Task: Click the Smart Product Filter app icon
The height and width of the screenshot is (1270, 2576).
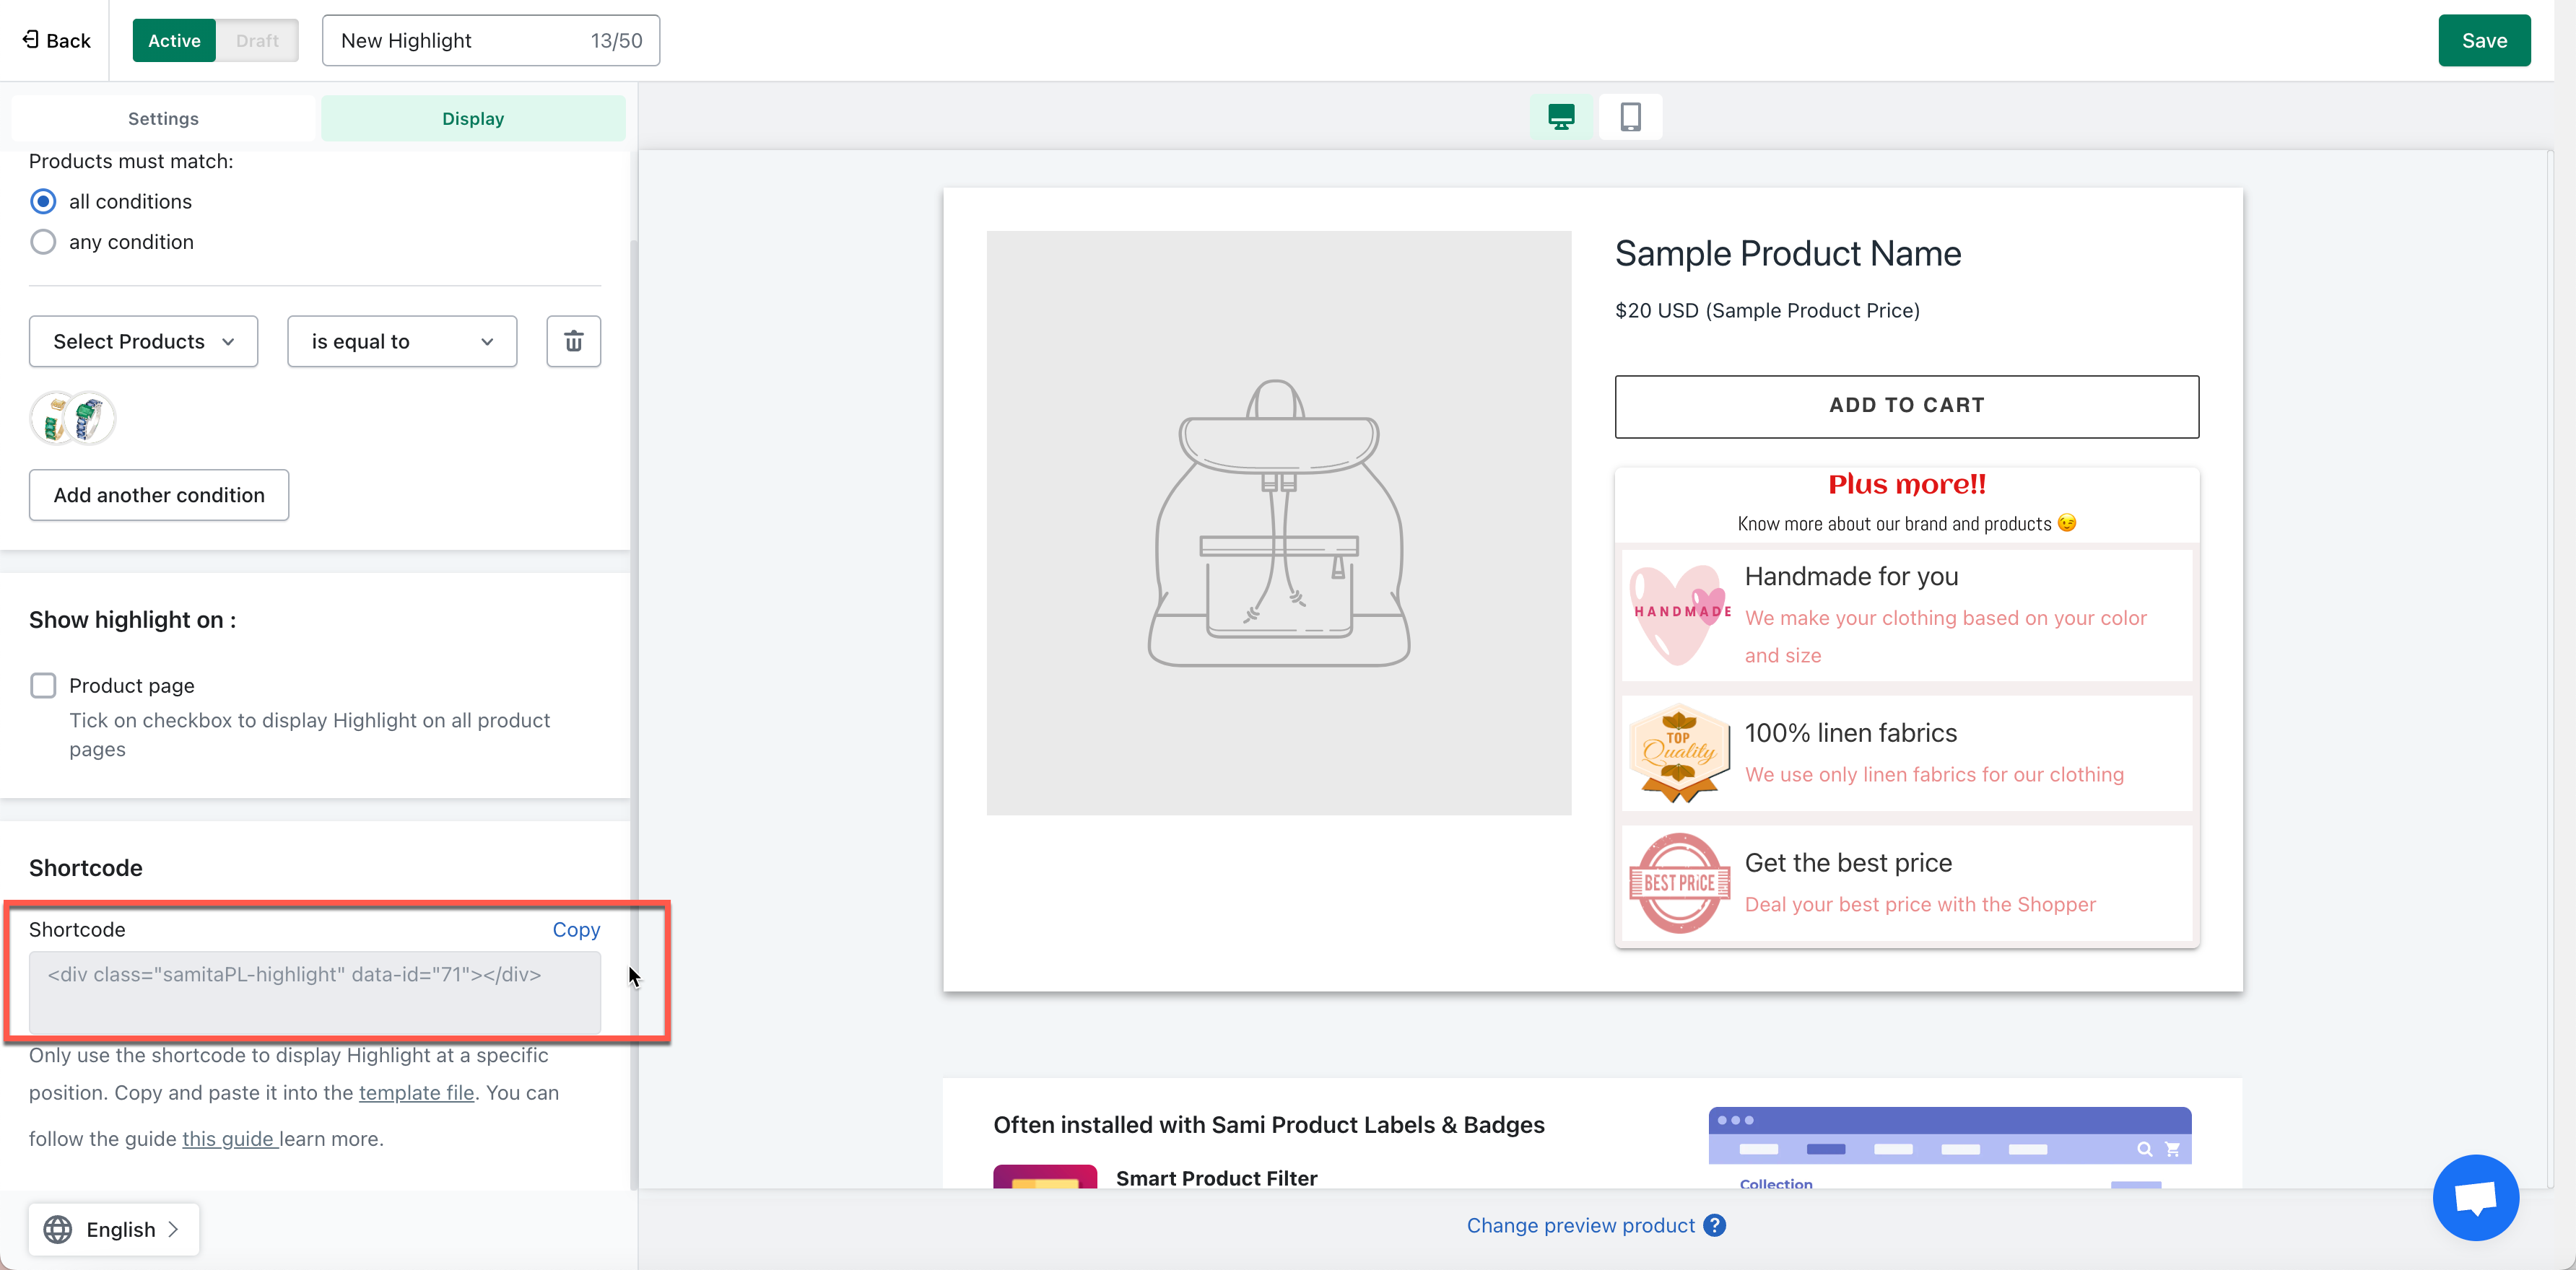Action: coord(1045,1176)
